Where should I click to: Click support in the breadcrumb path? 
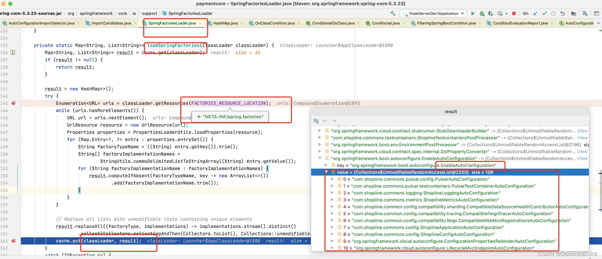click(x=149, y=13)
